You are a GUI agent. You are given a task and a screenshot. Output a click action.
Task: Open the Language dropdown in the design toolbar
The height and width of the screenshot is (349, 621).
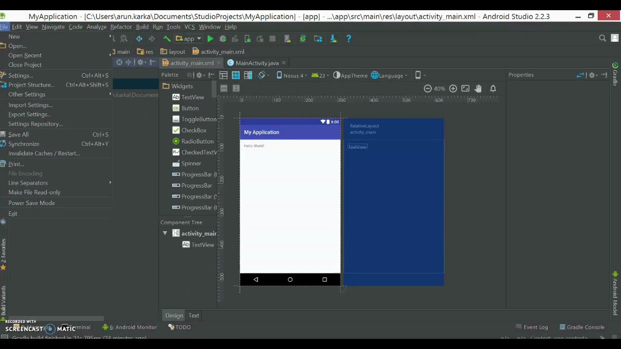[x=389, y=76]
